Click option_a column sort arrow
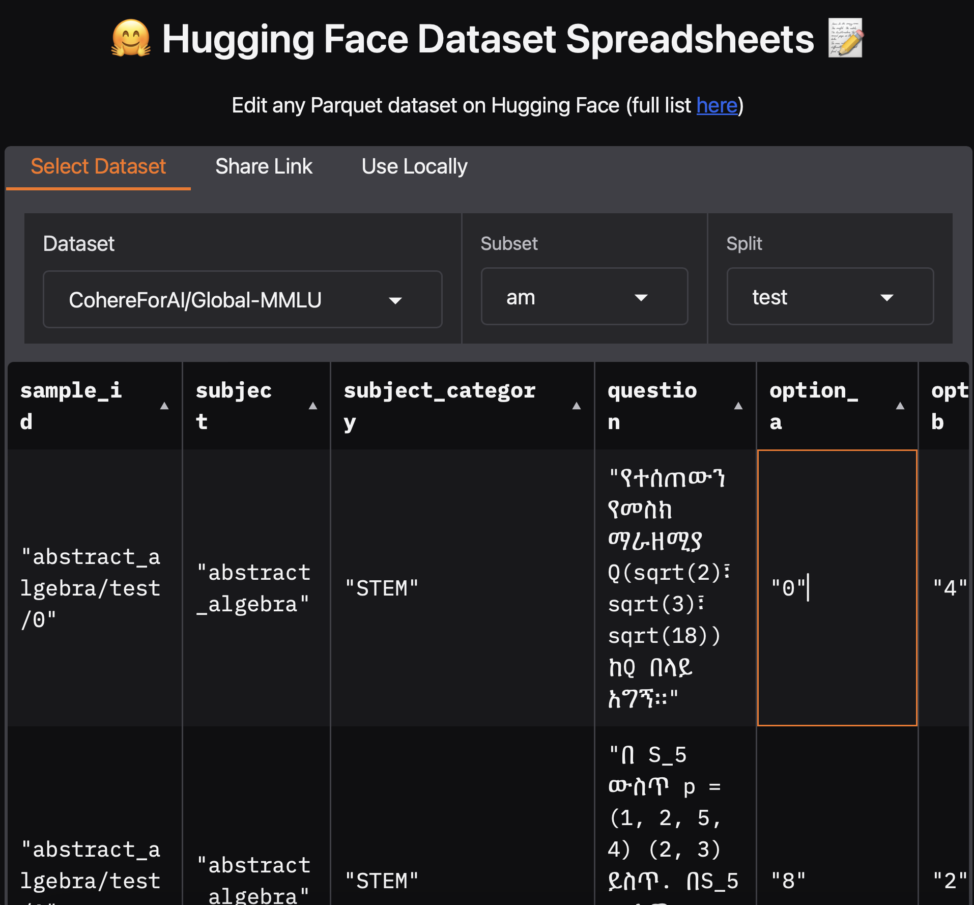 900,406
